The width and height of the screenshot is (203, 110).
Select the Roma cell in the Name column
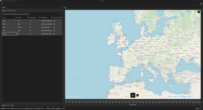coord(10,21)
